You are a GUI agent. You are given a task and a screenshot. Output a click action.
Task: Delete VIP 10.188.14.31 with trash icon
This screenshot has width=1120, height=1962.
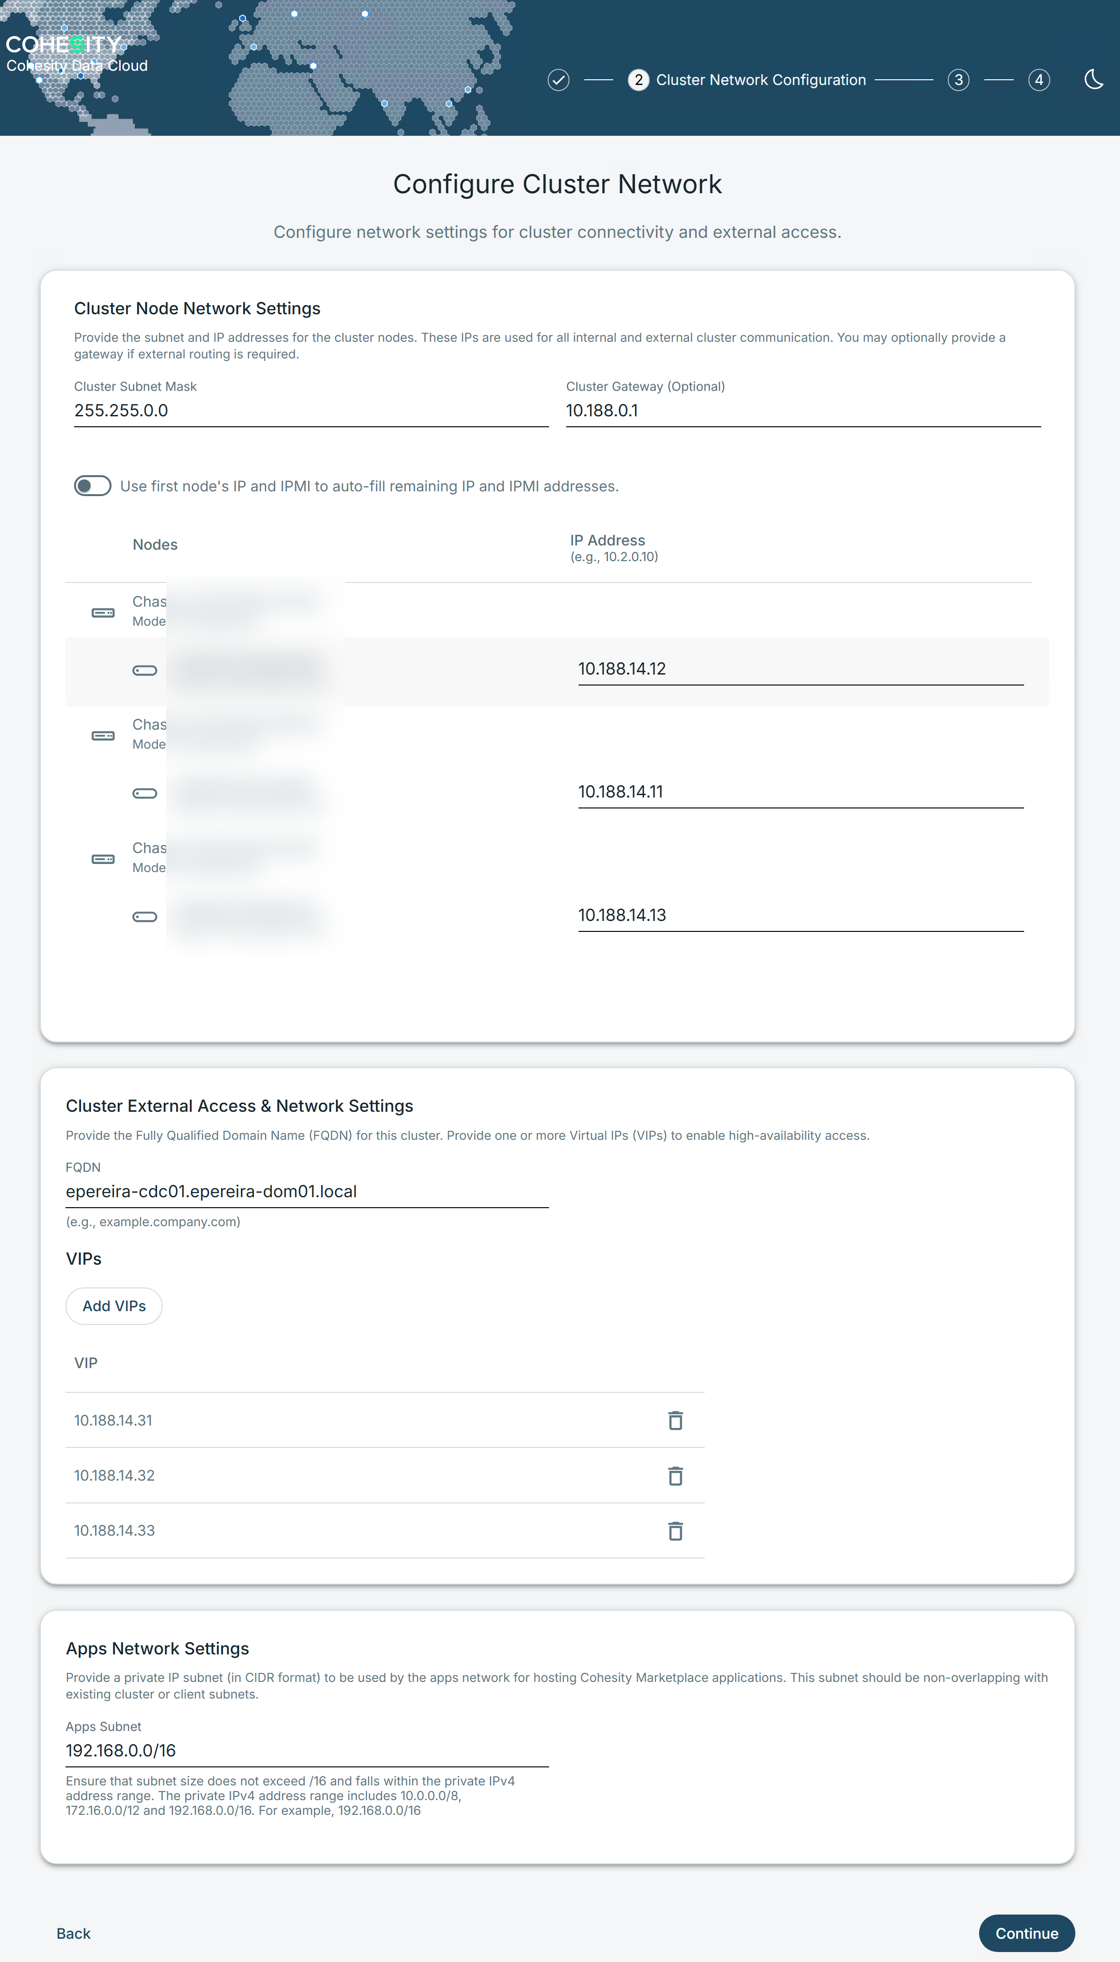675,1420
